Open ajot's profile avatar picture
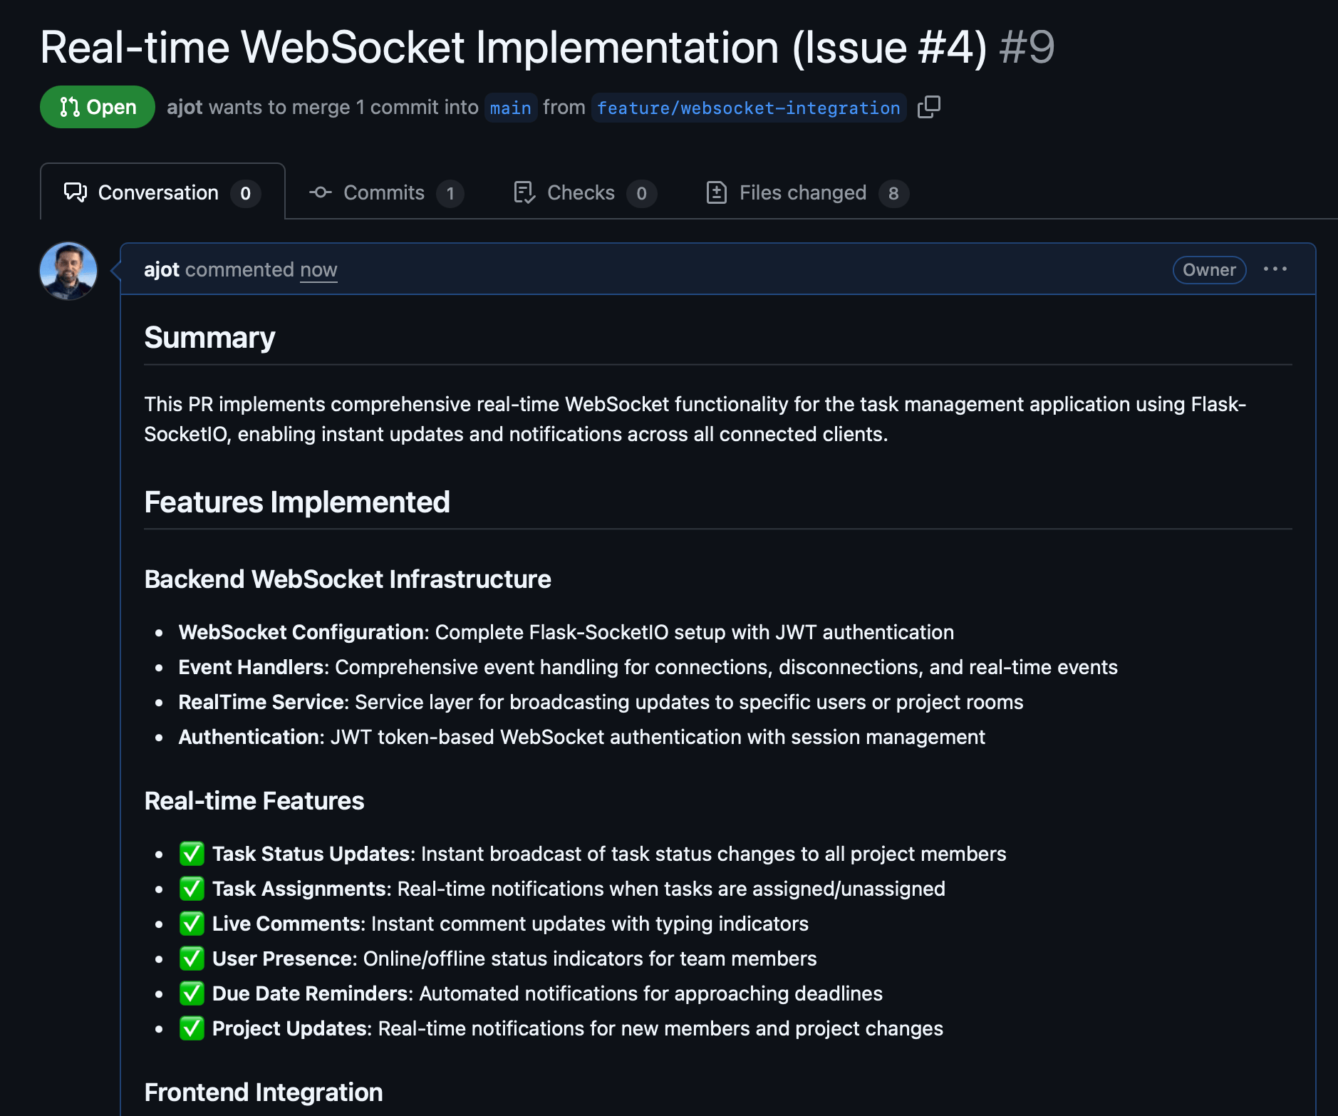 point(68,271)
